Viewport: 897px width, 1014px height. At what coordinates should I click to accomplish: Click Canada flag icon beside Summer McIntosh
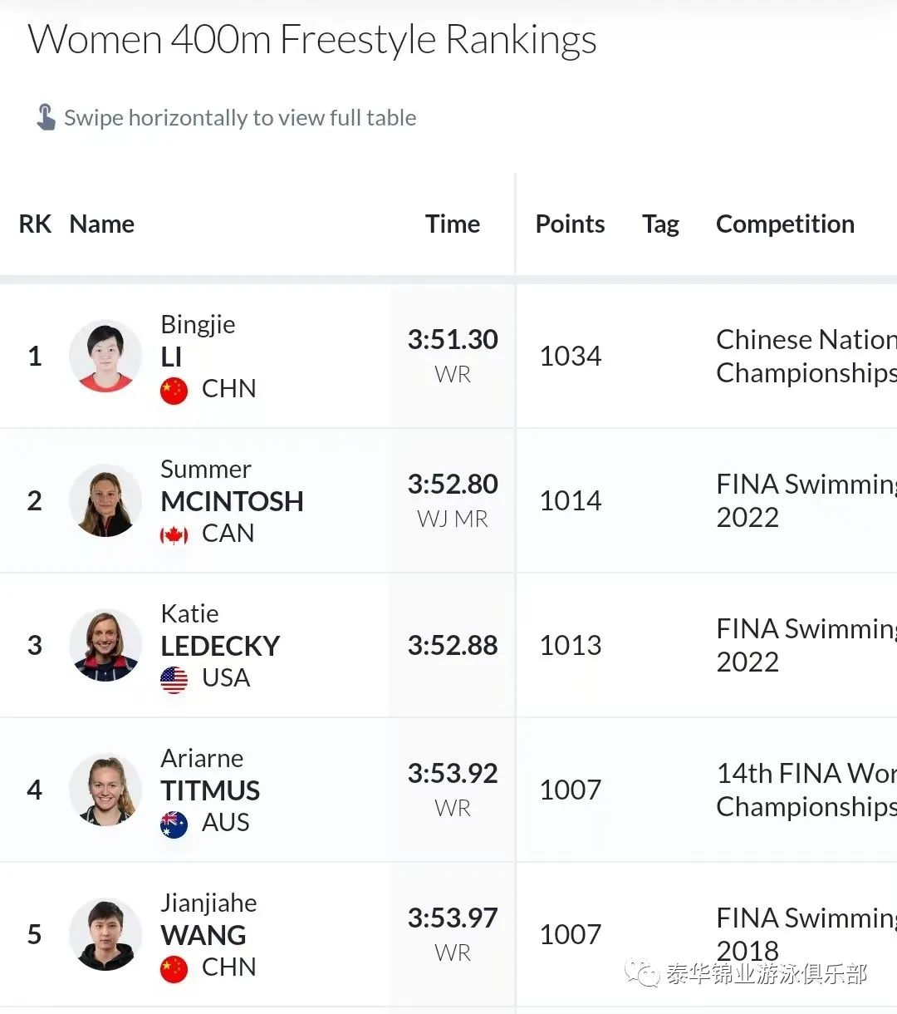click(x=174, y=534)
